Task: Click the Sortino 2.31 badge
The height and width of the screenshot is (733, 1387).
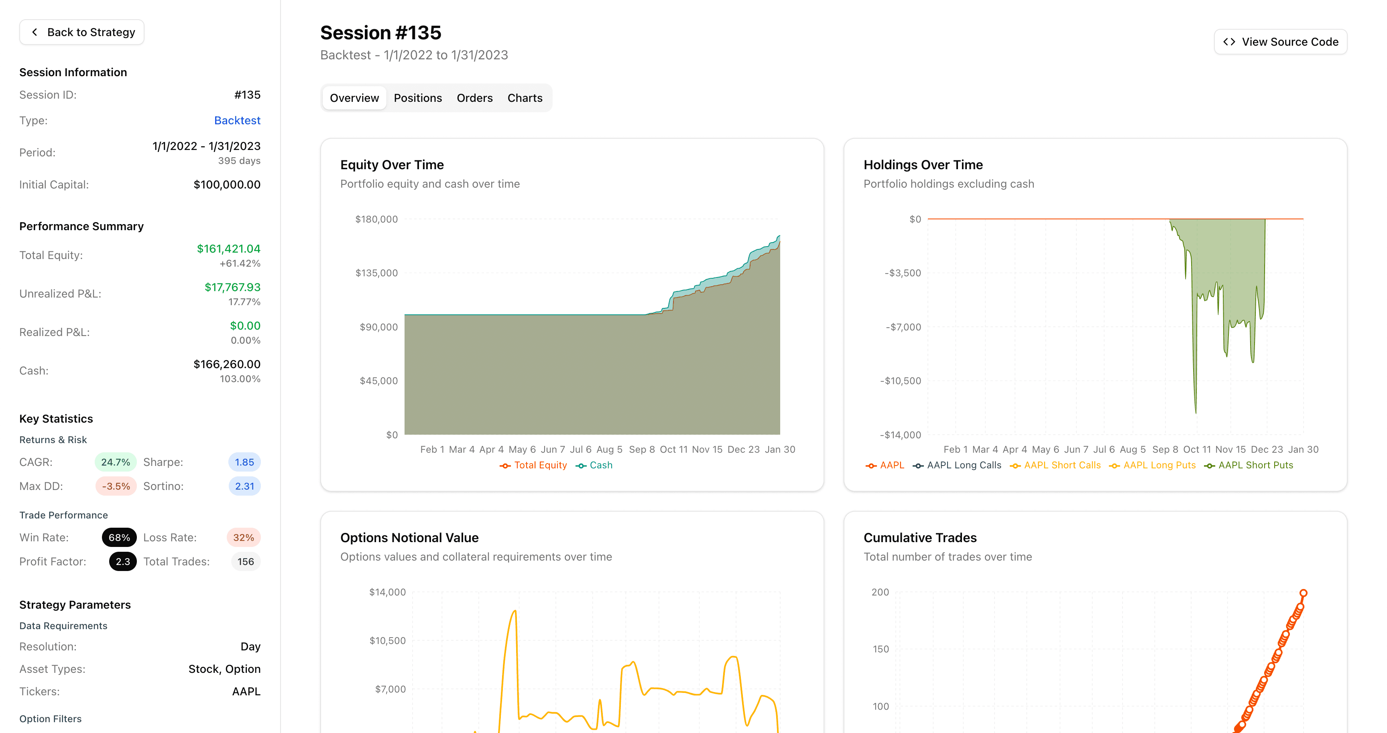Action: 244,487
